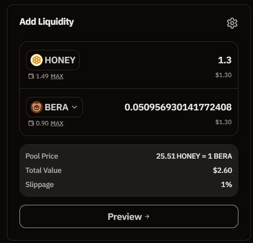
Task: Focus the BERA amount field 0.050956930141772408
Action: coord(178,107)
